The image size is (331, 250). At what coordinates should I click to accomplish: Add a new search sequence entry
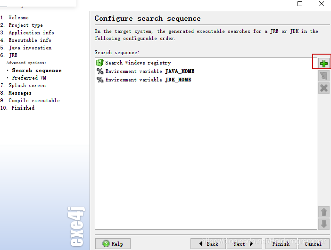point(324,63)
